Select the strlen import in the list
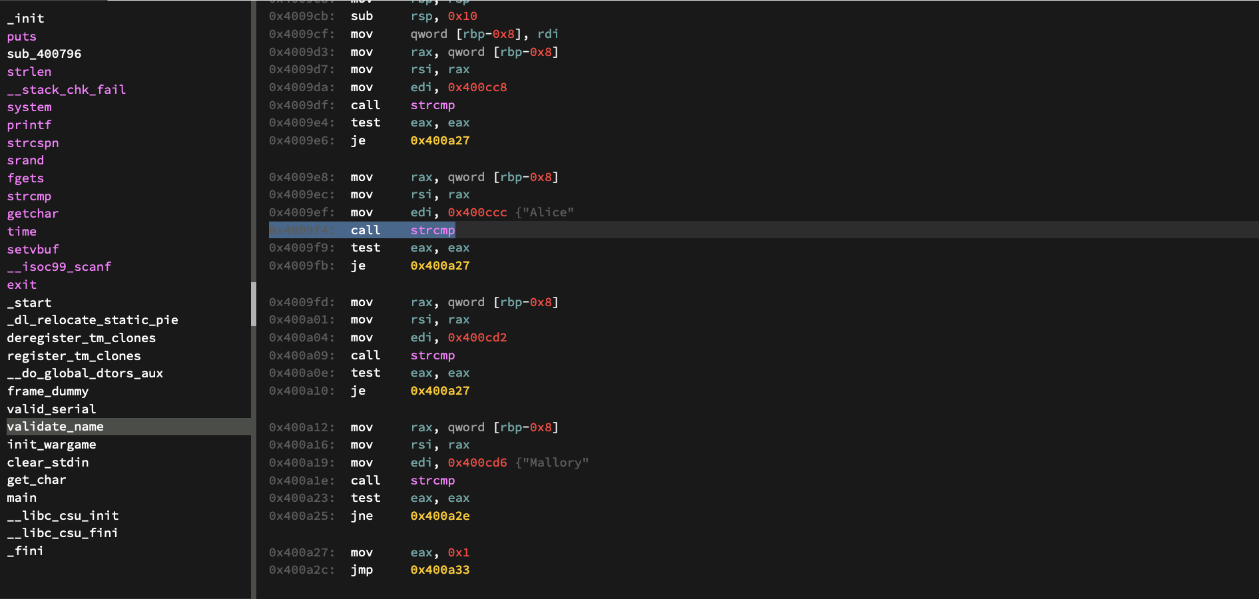Image resolution: width=1259 pixels, height=599 pixels. (29, 72)
